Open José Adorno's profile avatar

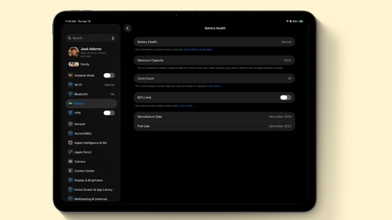[73, 52]
